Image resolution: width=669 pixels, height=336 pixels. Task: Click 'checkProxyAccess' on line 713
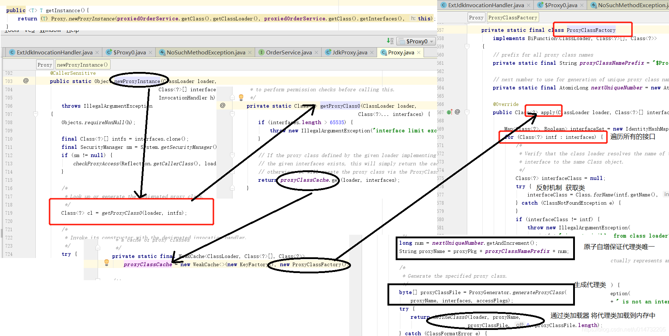(96, 164)
